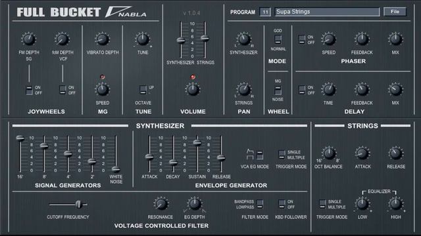Toggle the fcM Depth joywheel ON/OFF switch

tap(62, 90)
